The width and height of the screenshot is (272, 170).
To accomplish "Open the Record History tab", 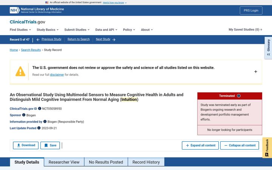I will point(146,162).
